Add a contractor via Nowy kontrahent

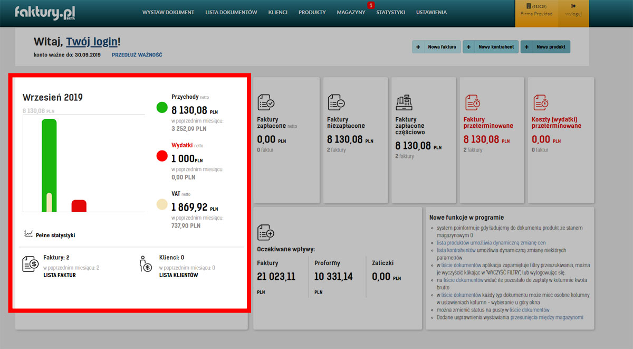tap(490, 46)
